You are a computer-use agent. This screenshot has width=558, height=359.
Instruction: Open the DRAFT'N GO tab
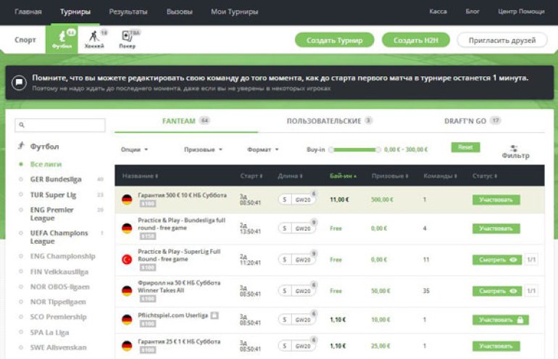coord(465,120)
